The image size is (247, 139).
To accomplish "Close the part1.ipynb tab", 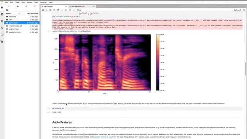I will [66, 7].
